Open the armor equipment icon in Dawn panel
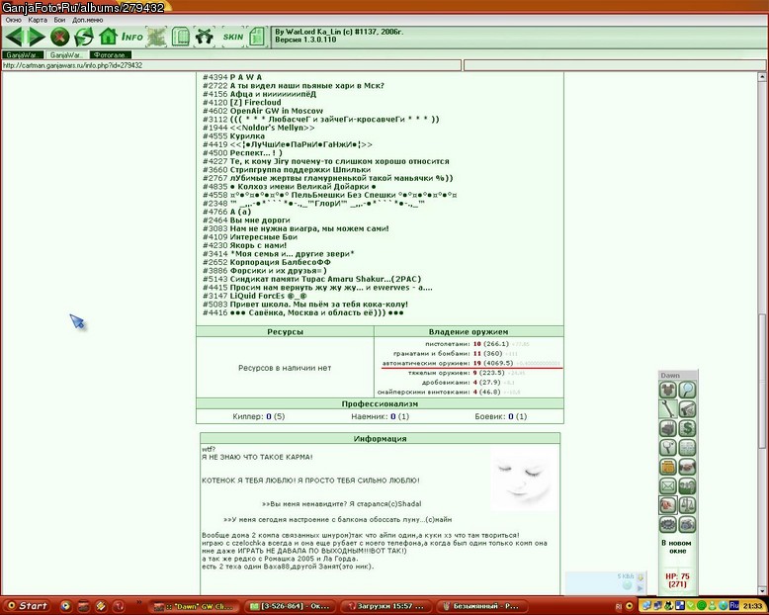Viewport: 769px width, 615px height. coord(667,390)
